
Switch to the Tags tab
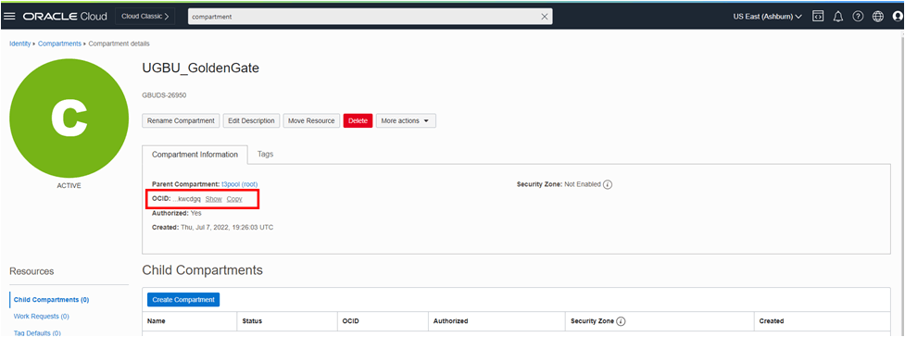click(266, 154)
